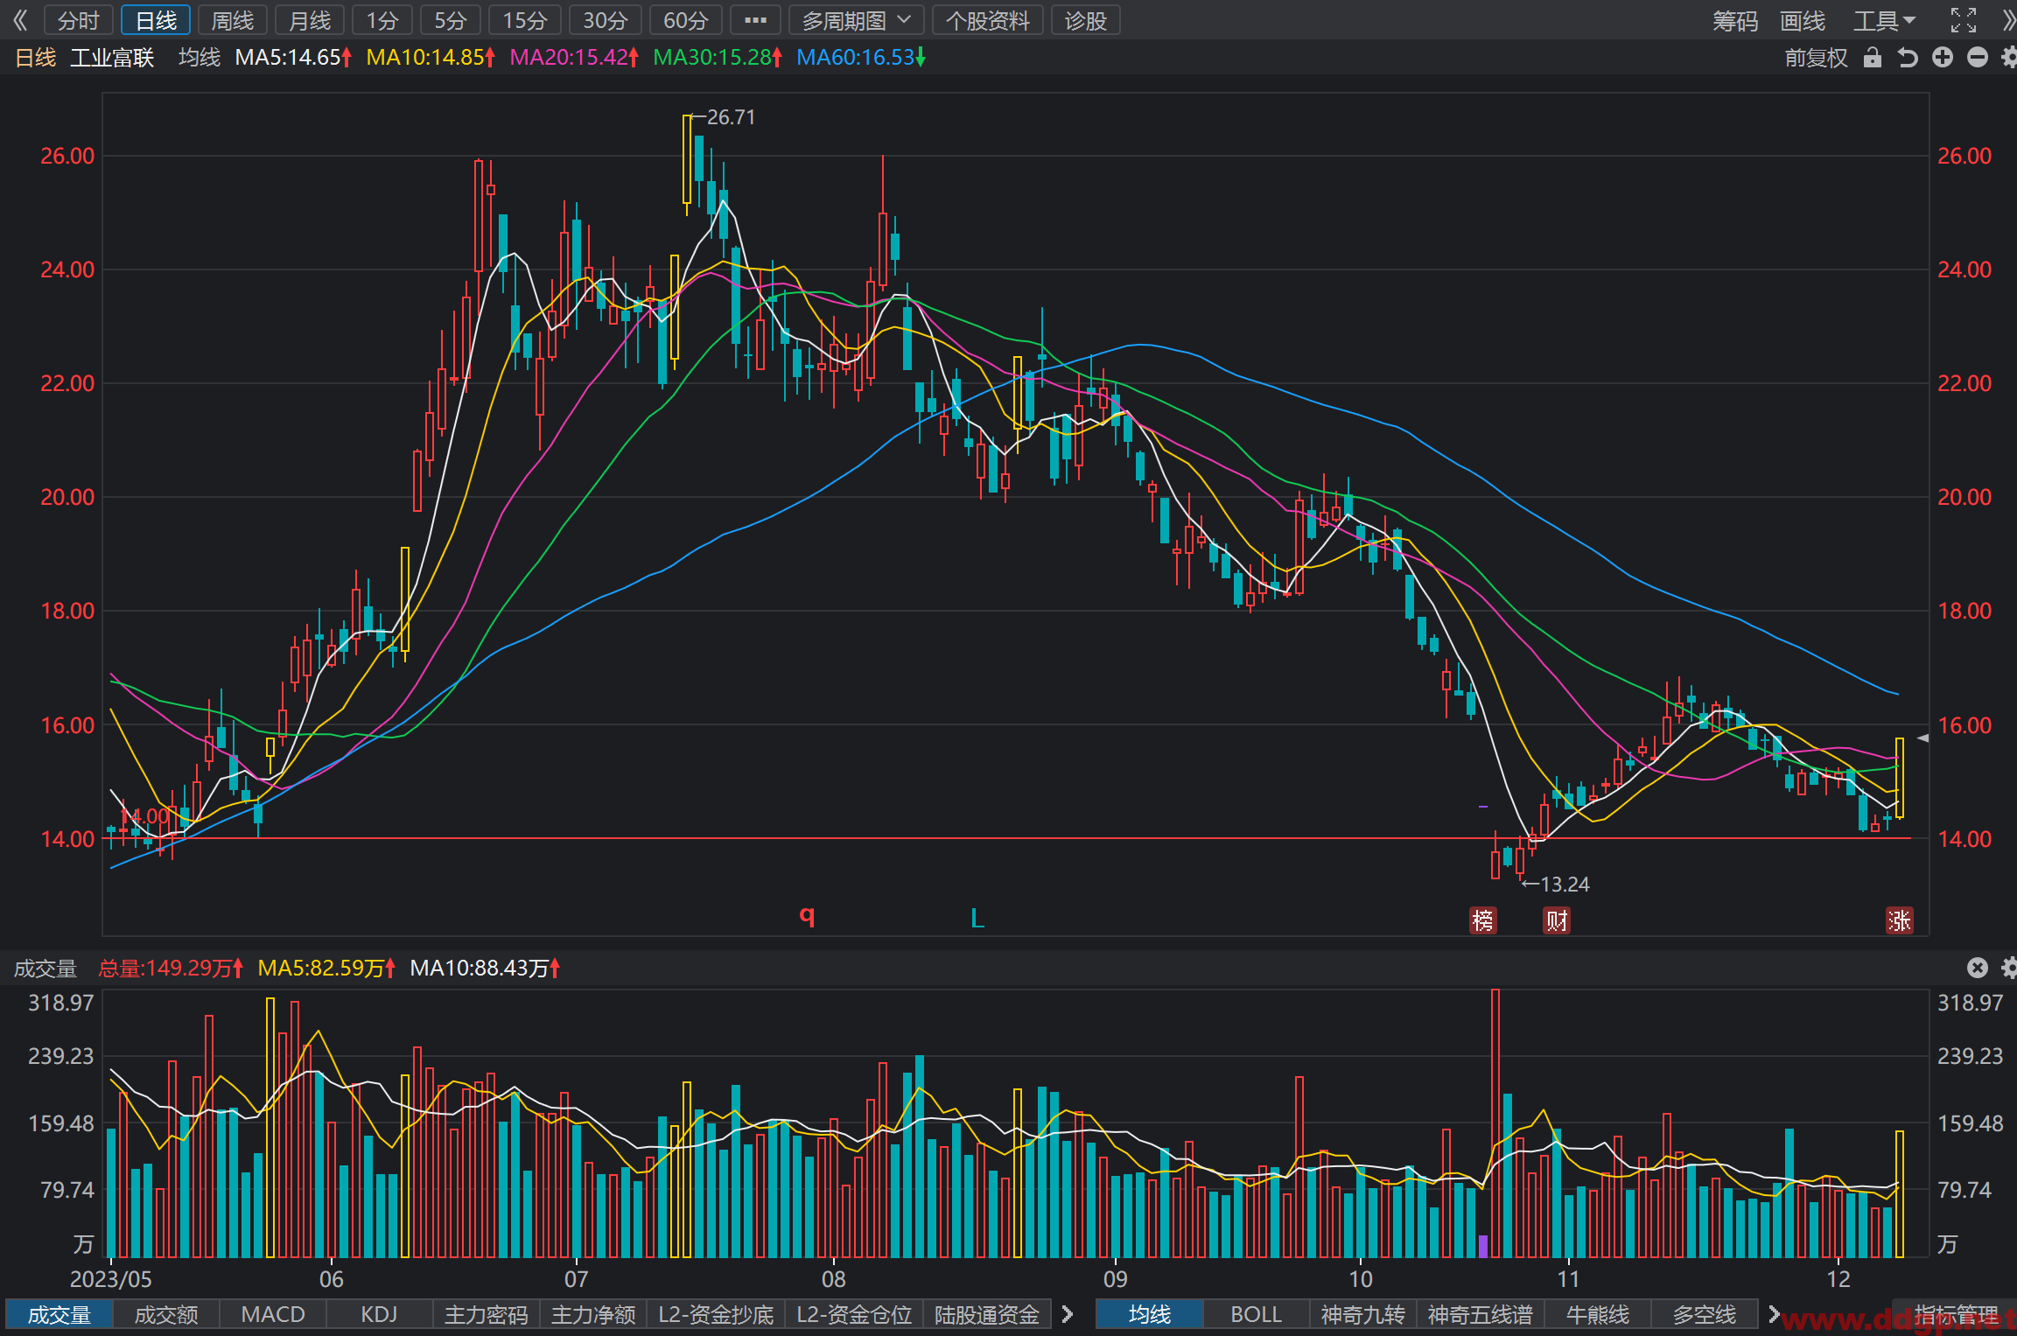
Task: Click 工业富联 stock name
Action: pyautogui.click(x=112, y=58)
